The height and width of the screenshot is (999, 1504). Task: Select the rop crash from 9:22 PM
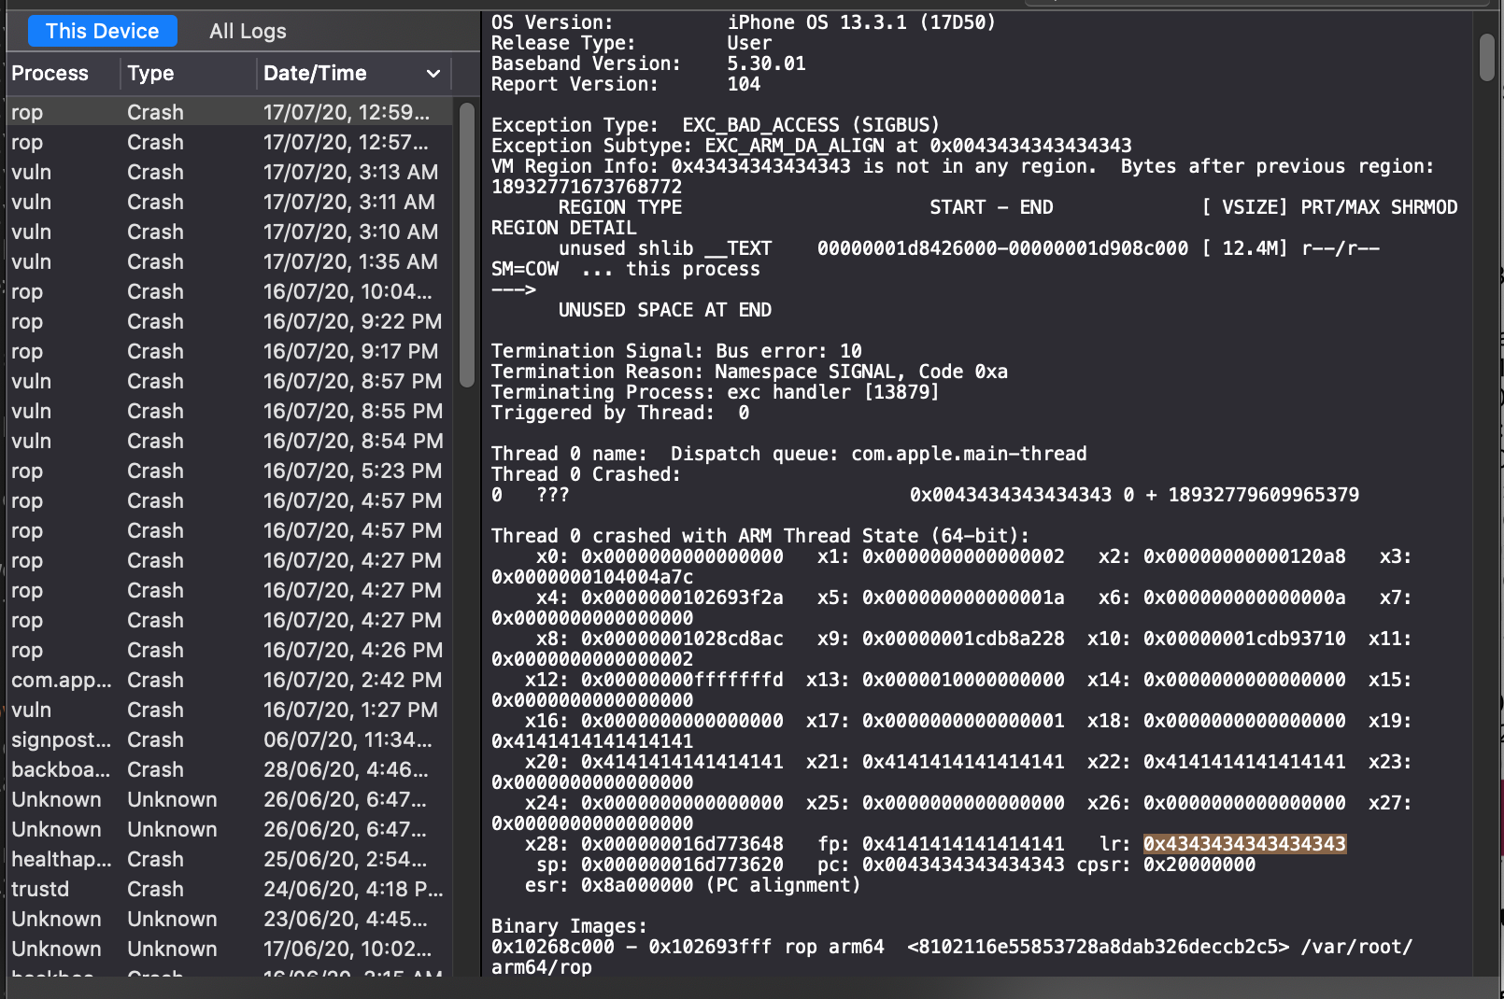(x=187, y=321)
